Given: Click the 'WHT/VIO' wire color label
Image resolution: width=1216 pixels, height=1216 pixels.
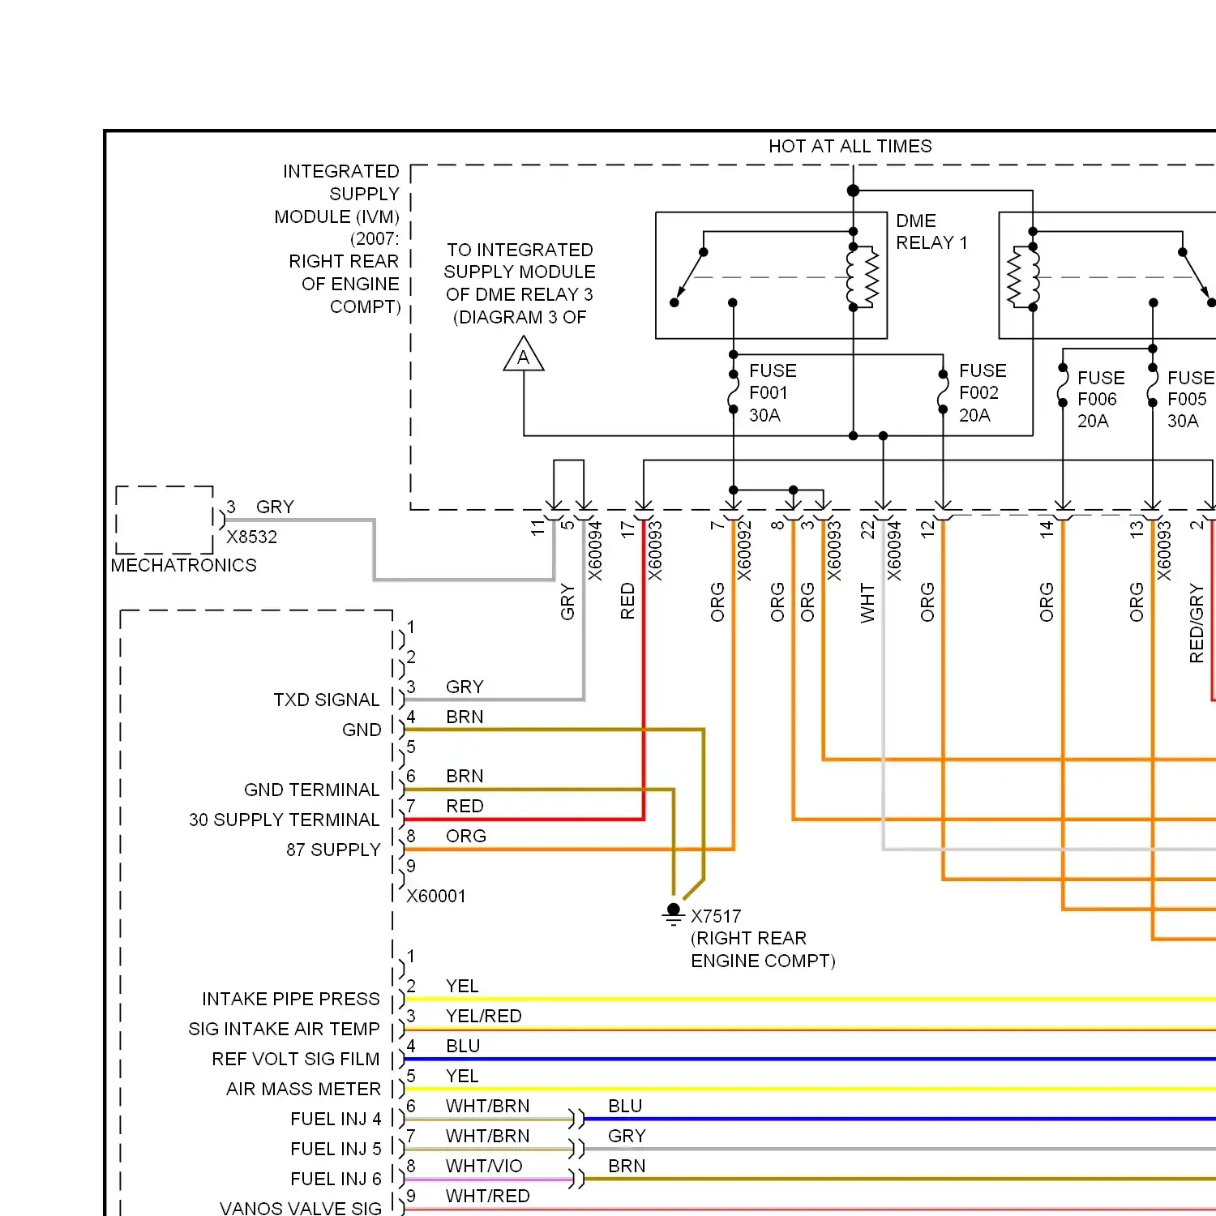Looking at the screenshot, I should pos(484,1166).
